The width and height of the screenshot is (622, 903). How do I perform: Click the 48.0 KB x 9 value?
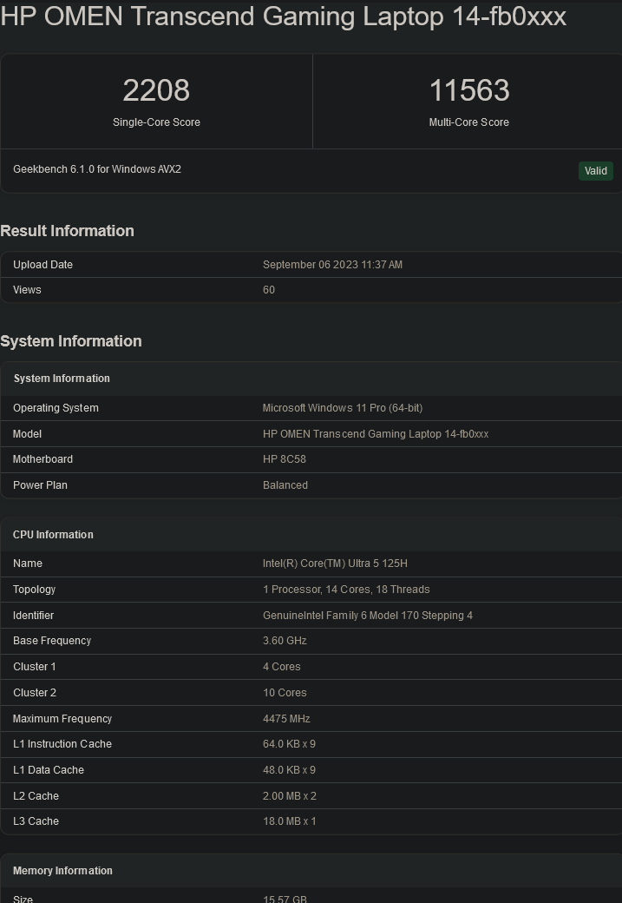tap(290, 770)
